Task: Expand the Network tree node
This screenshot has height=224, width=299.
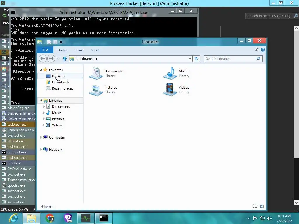Action: tap(41, 150)
